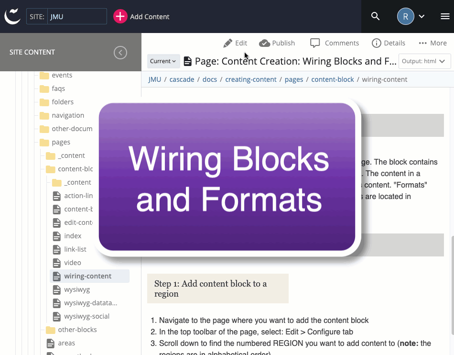Click the wysiwyg-social page icon

coord(57,316)
